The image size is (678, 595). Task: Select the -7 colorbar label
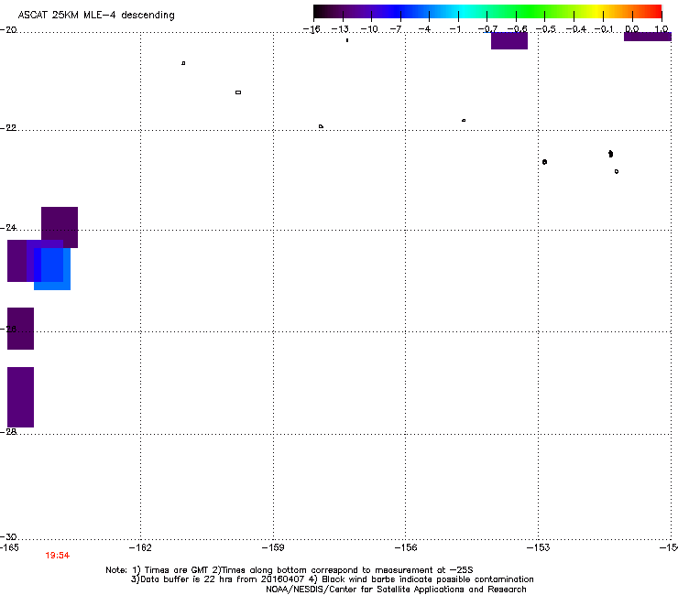tap(396, 29)
